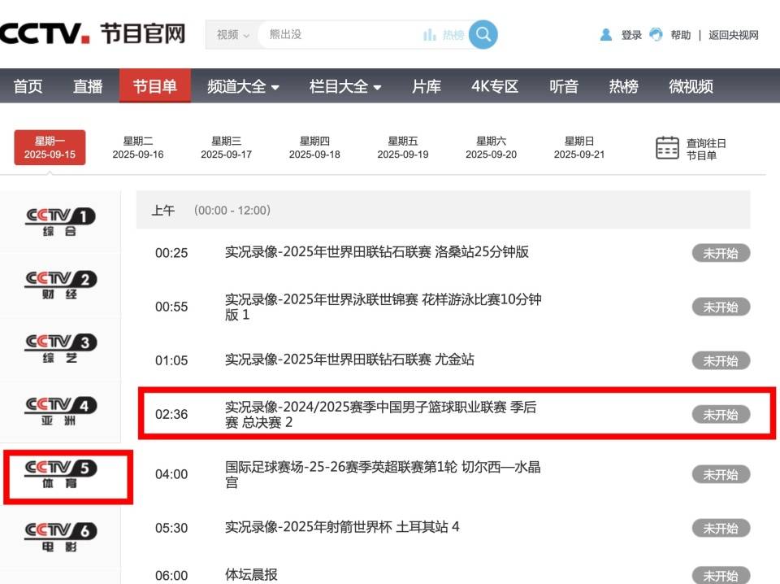
Task: Open the 视频 search type dropdown
Action: pos(232,35)
